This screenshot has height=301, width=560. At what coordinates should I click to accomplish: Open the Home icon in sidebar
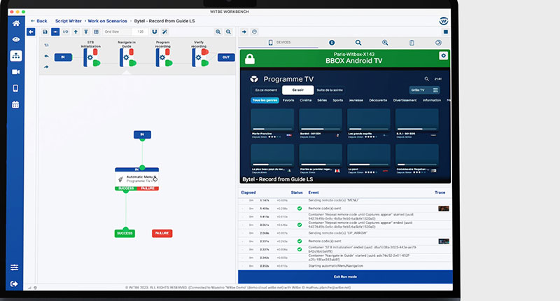click(x=15, y=24)
